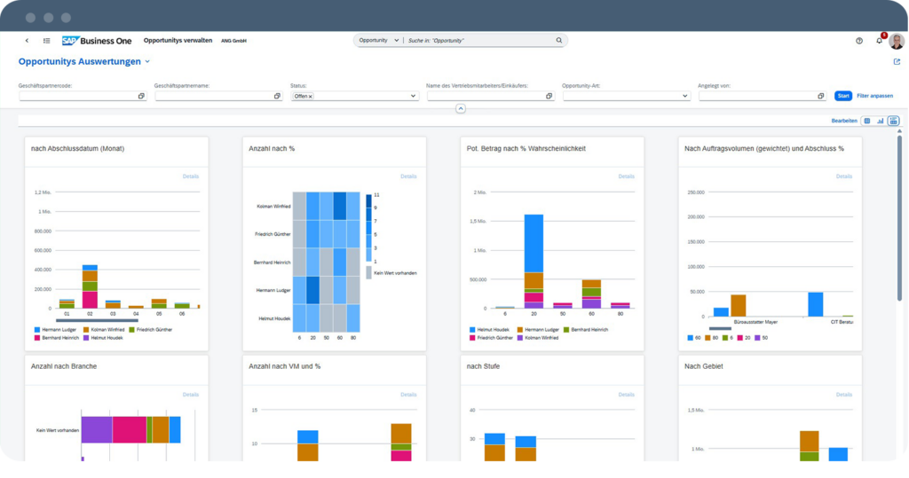Open Opportunitys Auswertungen view variant dropdown
Image resolution: width=909 pixels, height=478 pixels.
[x=147, y=61]
